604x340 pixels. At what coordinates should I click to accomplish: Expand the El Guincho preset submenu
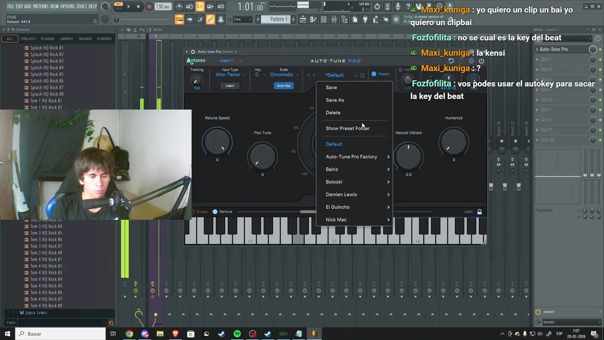(x=354, y=207)
